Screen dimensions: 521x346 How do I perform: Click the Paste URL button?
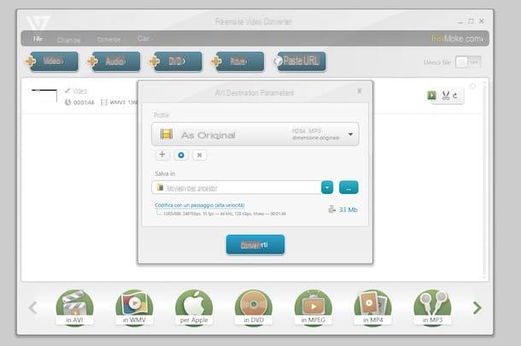click(x=301, y=62)
